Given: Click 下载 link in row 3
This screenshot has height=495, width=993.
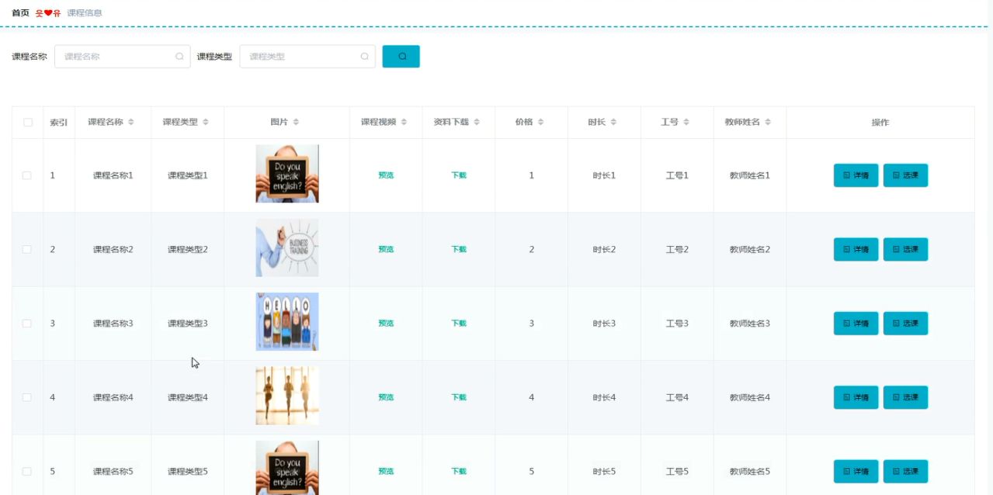Looking at the screenshot, I should click(x=459, y=323).
